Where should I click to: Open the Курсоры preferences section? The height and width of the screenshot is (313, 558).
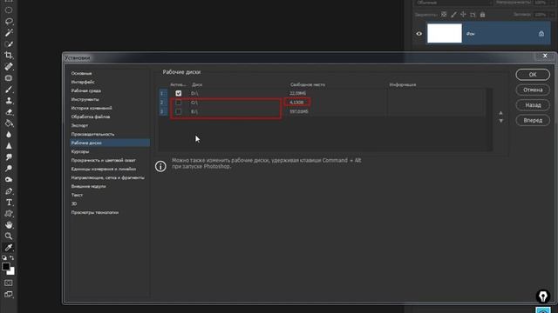pyautogui.click(x=80, y=151)
